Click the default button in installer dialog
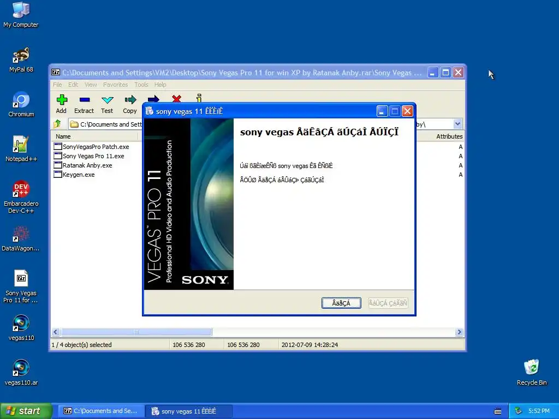 [x=341, y=303]
